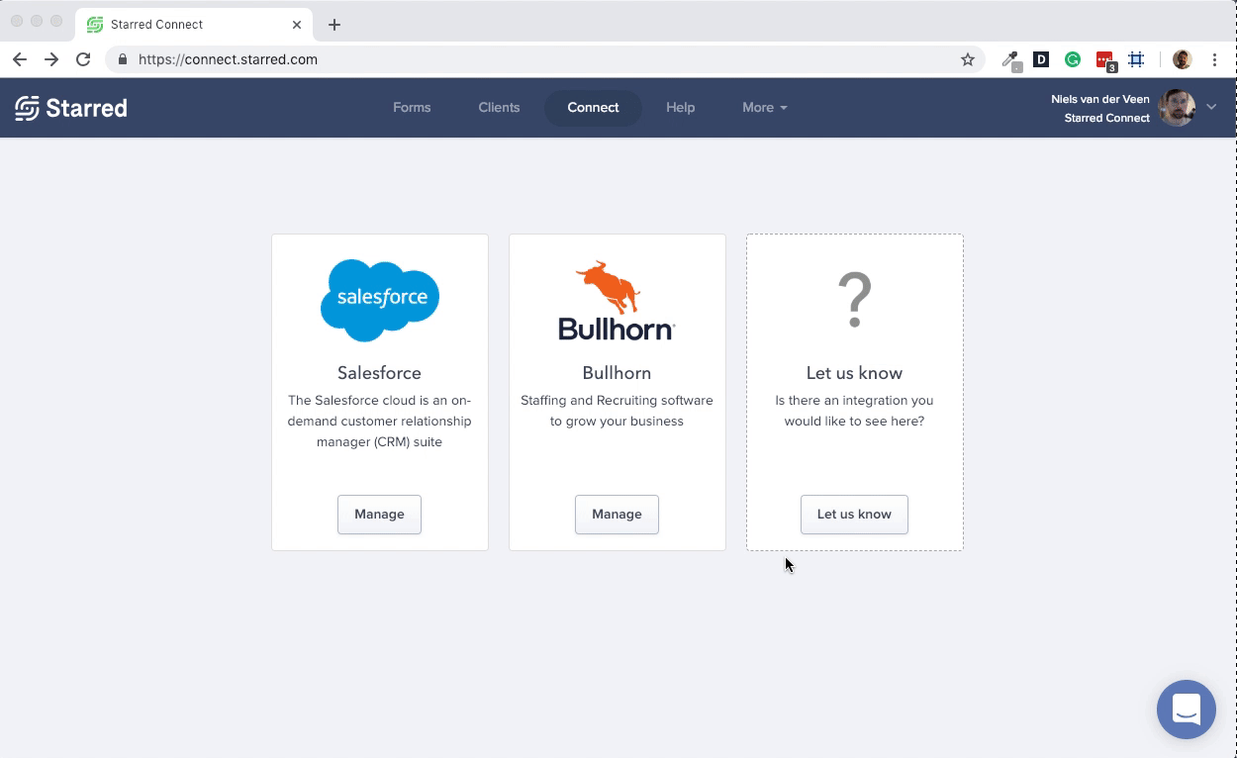Expand the account menu chevron
1237x758 pixels.
pos(1211,107)
